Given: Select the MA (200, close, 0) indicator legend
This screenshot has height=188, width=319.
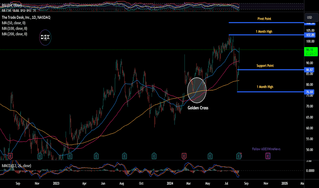Looking at the screenshot, I should coord(14,34).
